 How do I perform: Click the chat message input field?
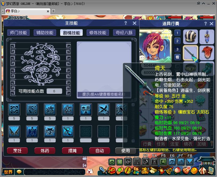55,172
